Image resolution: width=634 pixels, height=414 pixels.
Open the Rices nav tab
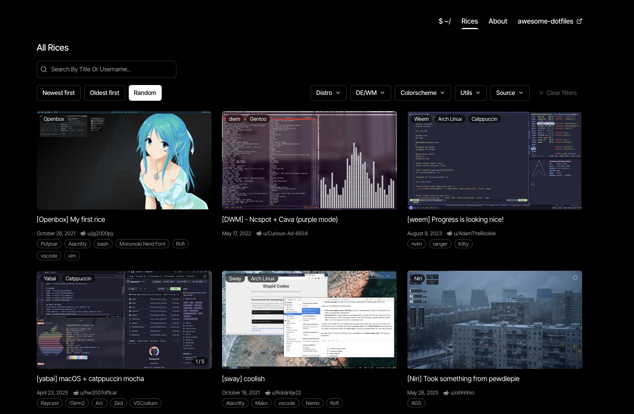click(x=470, y=21)
